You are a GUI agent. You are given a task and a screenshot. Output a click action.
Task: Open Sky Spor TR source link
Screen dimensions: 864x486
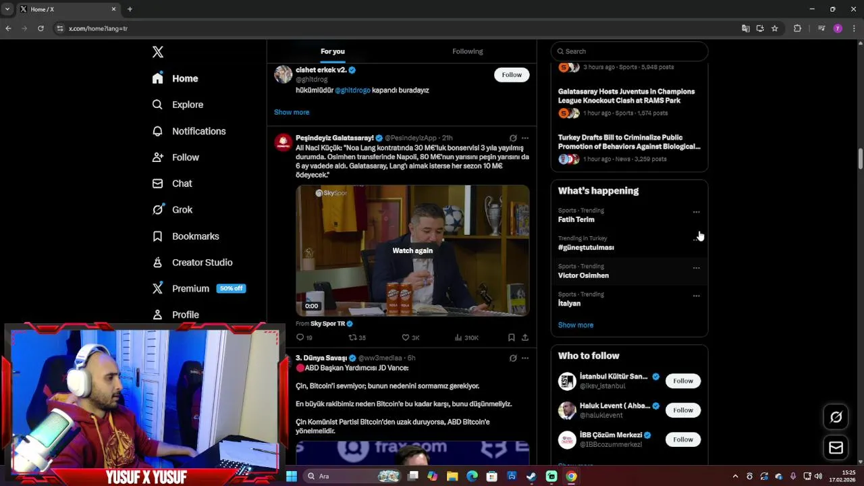pyautogui.click(x=331, y=324)
